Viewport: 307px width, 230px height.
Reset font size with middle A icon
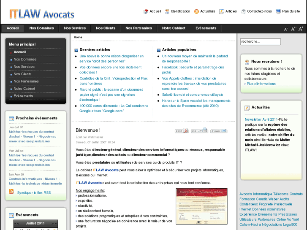click(293, 29)
